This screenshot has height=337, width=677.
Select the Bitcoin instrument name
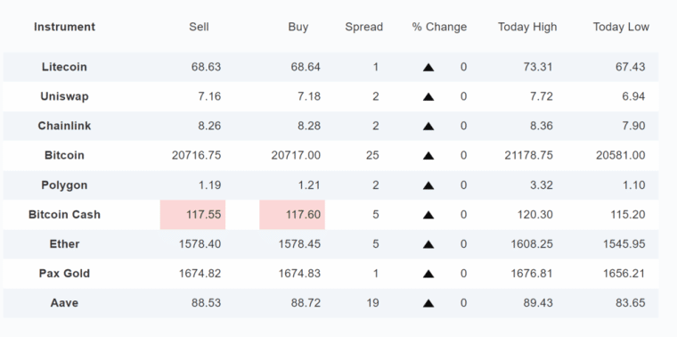(64, 155)
